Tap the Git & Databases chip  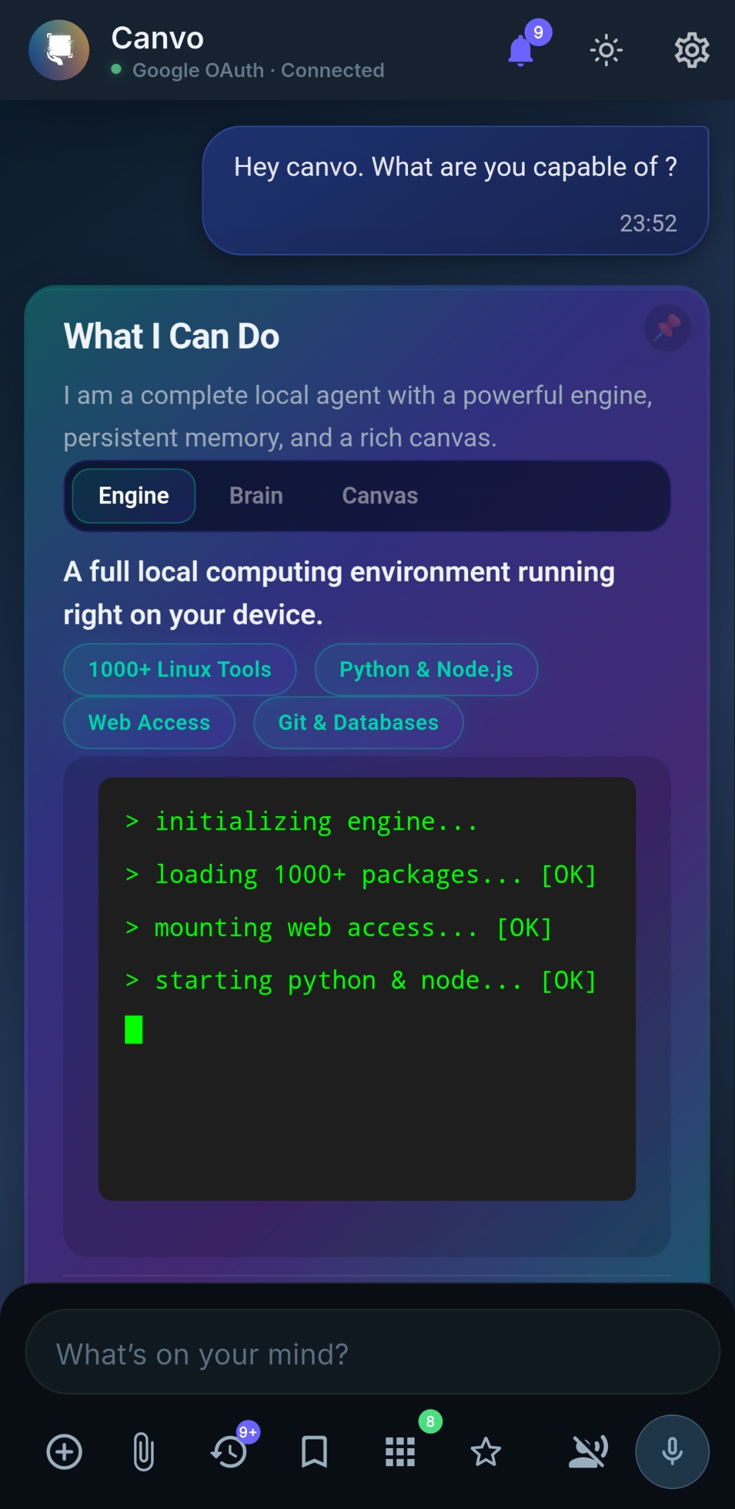click(358, 723)
